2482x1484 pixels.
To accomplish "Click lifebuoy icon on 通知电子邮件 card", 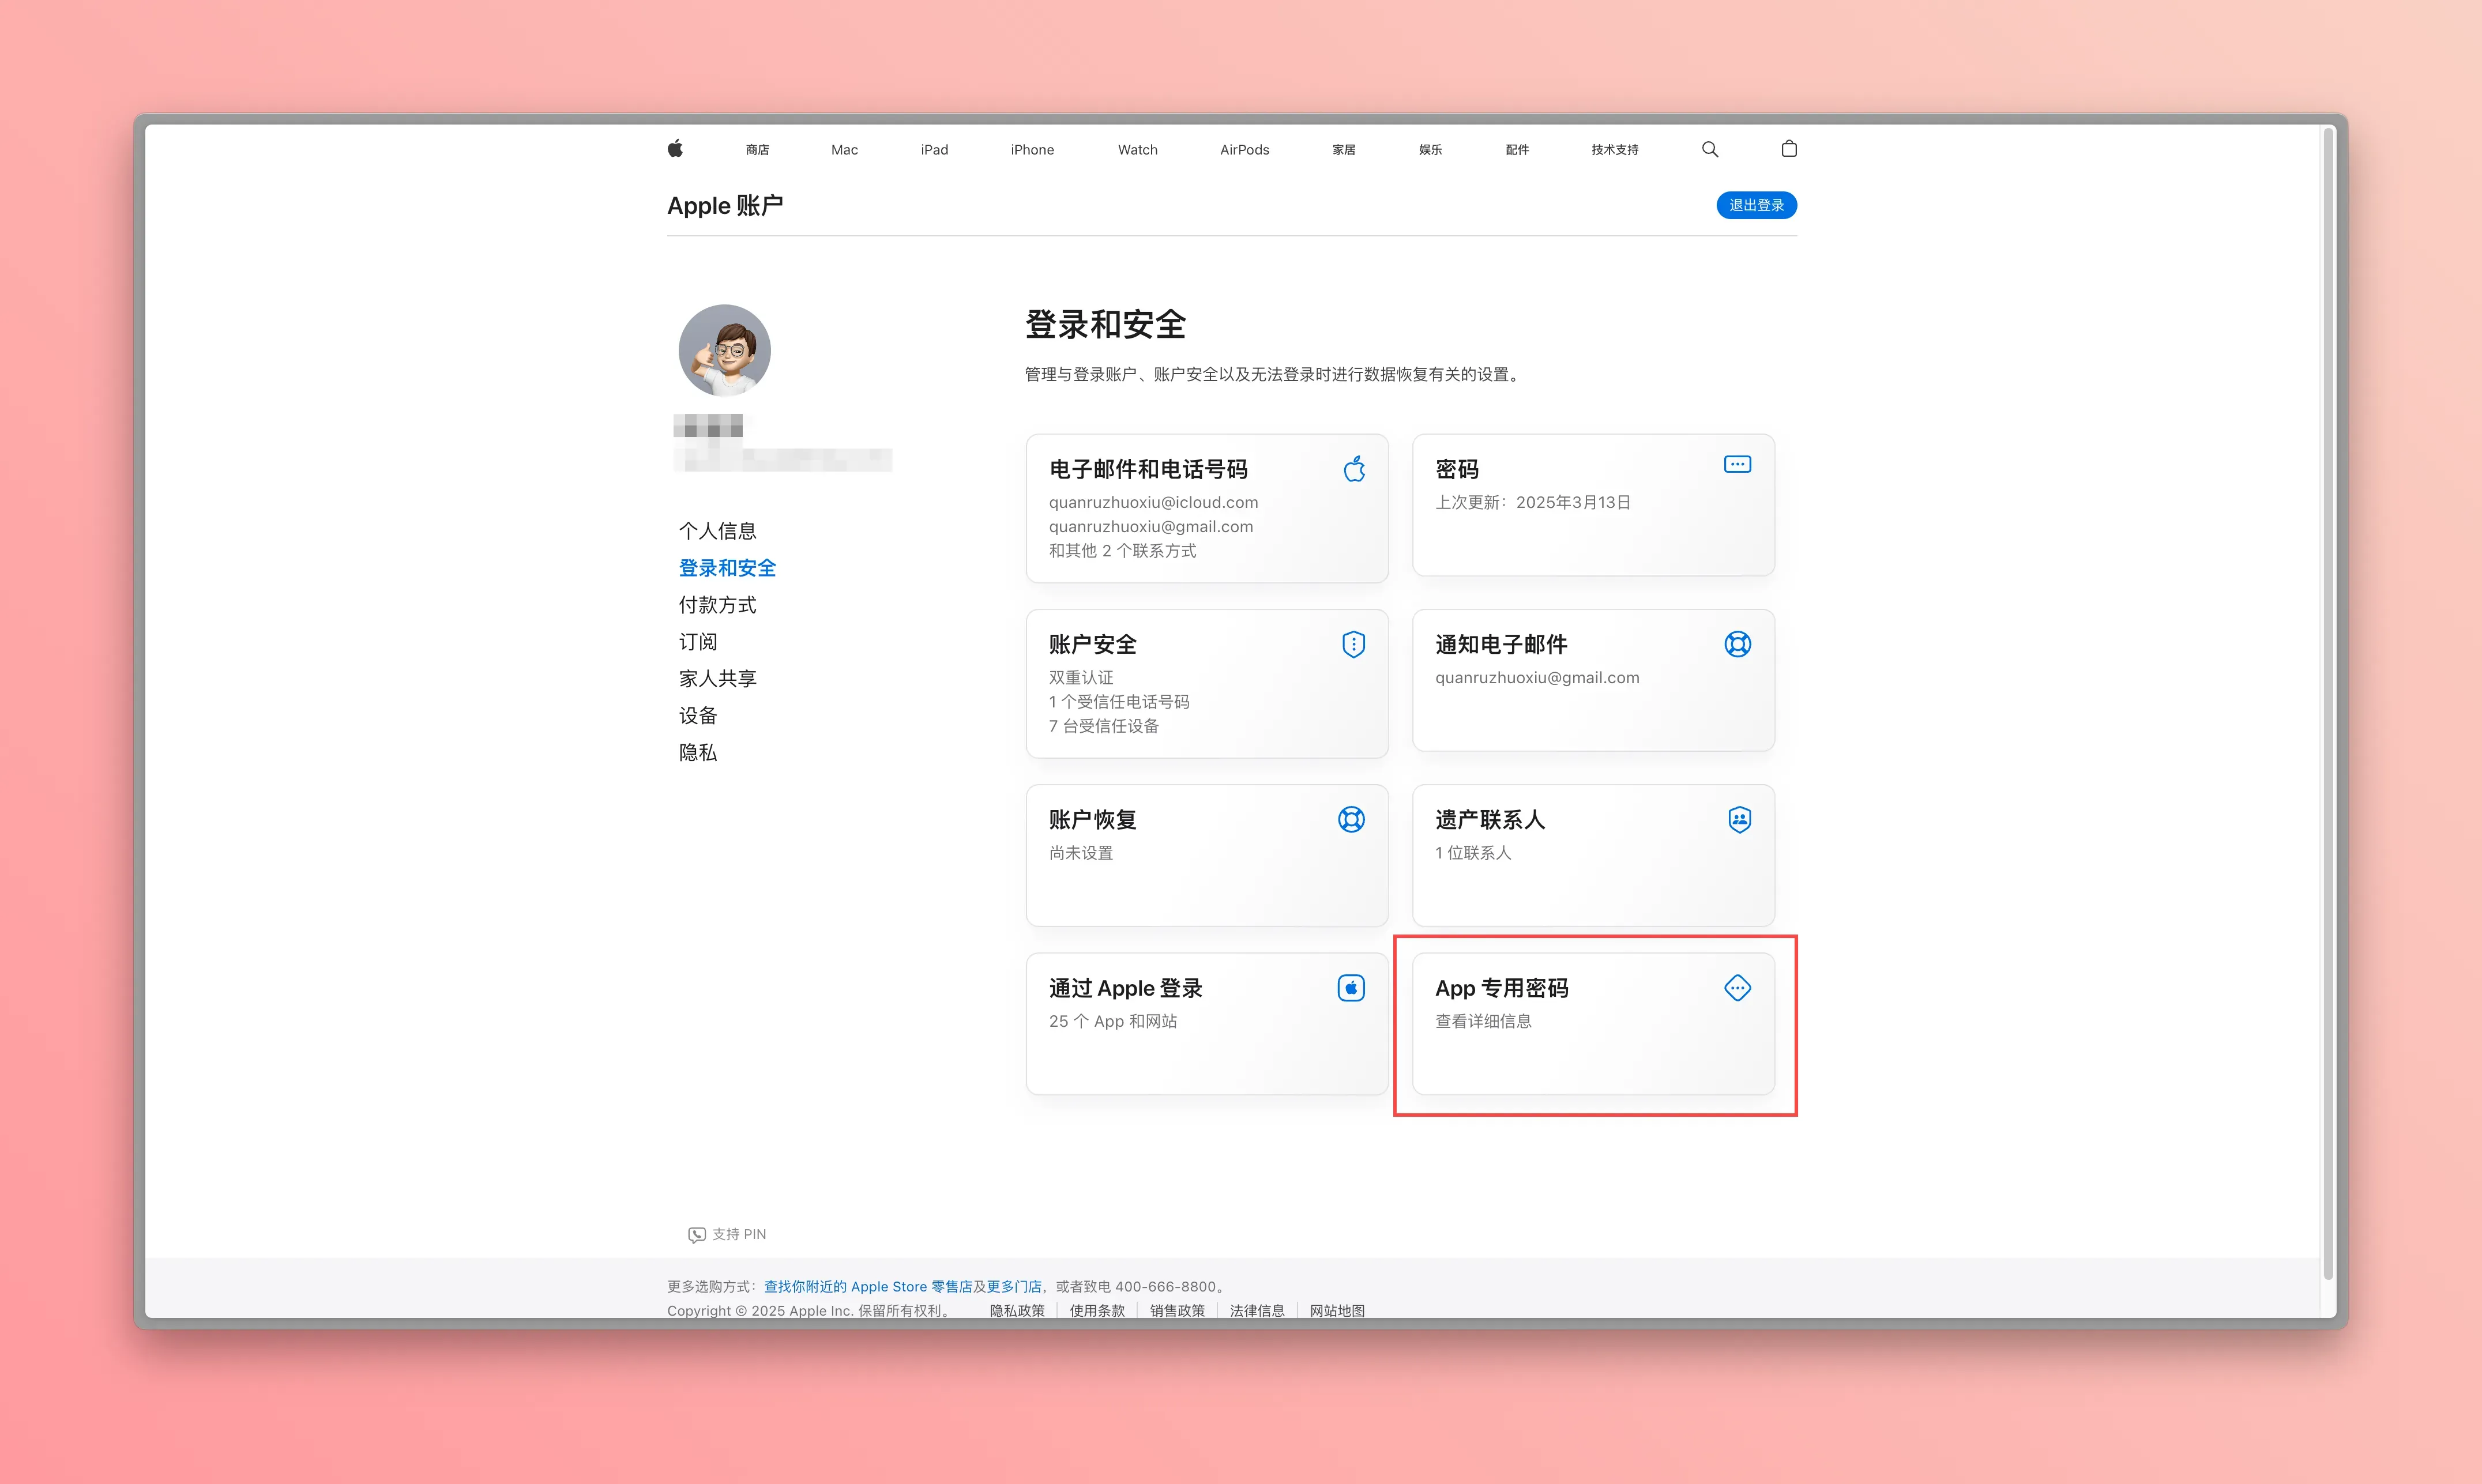I will coord(1737,644).
